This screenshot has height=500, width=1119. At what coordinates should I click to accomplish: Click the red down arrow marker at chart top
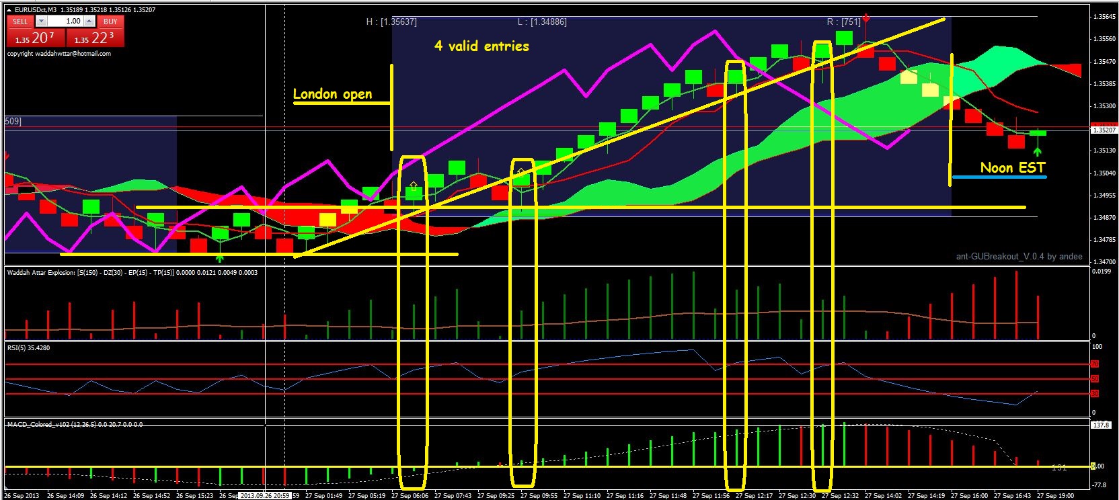click(x=867, y=18)
